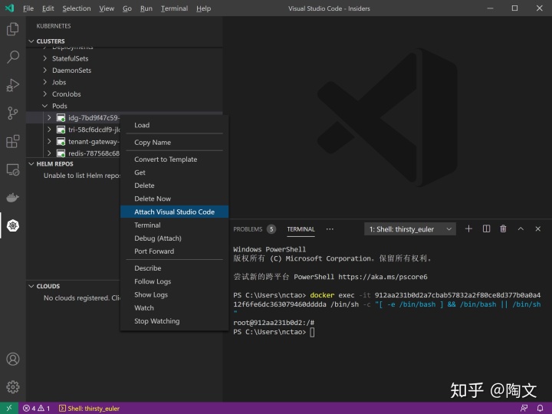Choose Port Forward from context menu
The width and height of the screenshot is (552, 414).
[x=174, y=251]
